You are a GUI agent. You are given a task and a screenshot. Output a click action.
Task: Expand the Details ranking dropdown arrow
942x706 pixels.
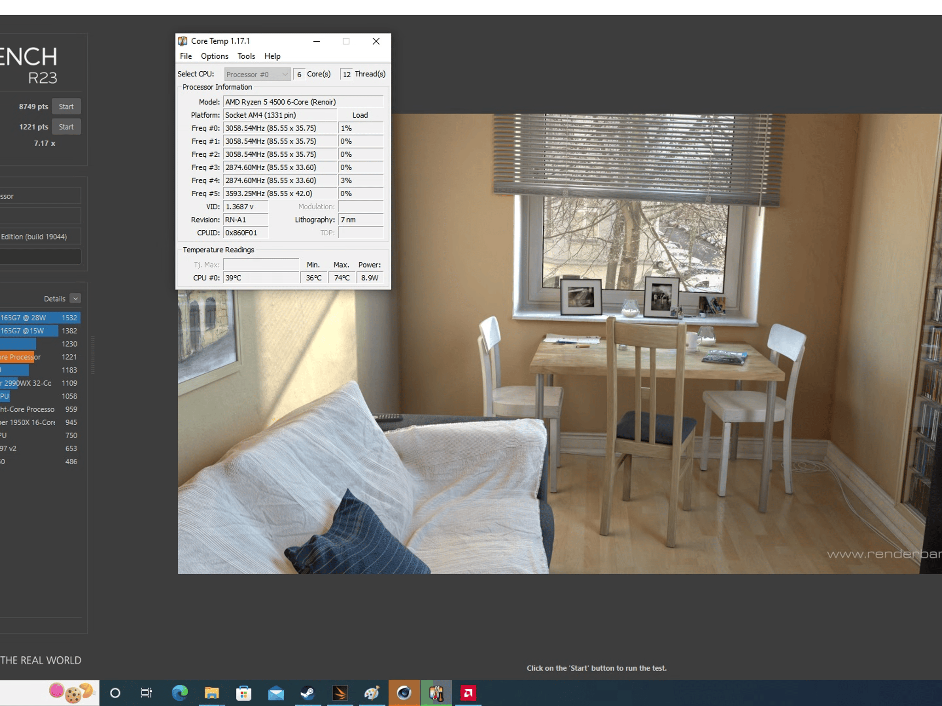(x=75, y=298)
